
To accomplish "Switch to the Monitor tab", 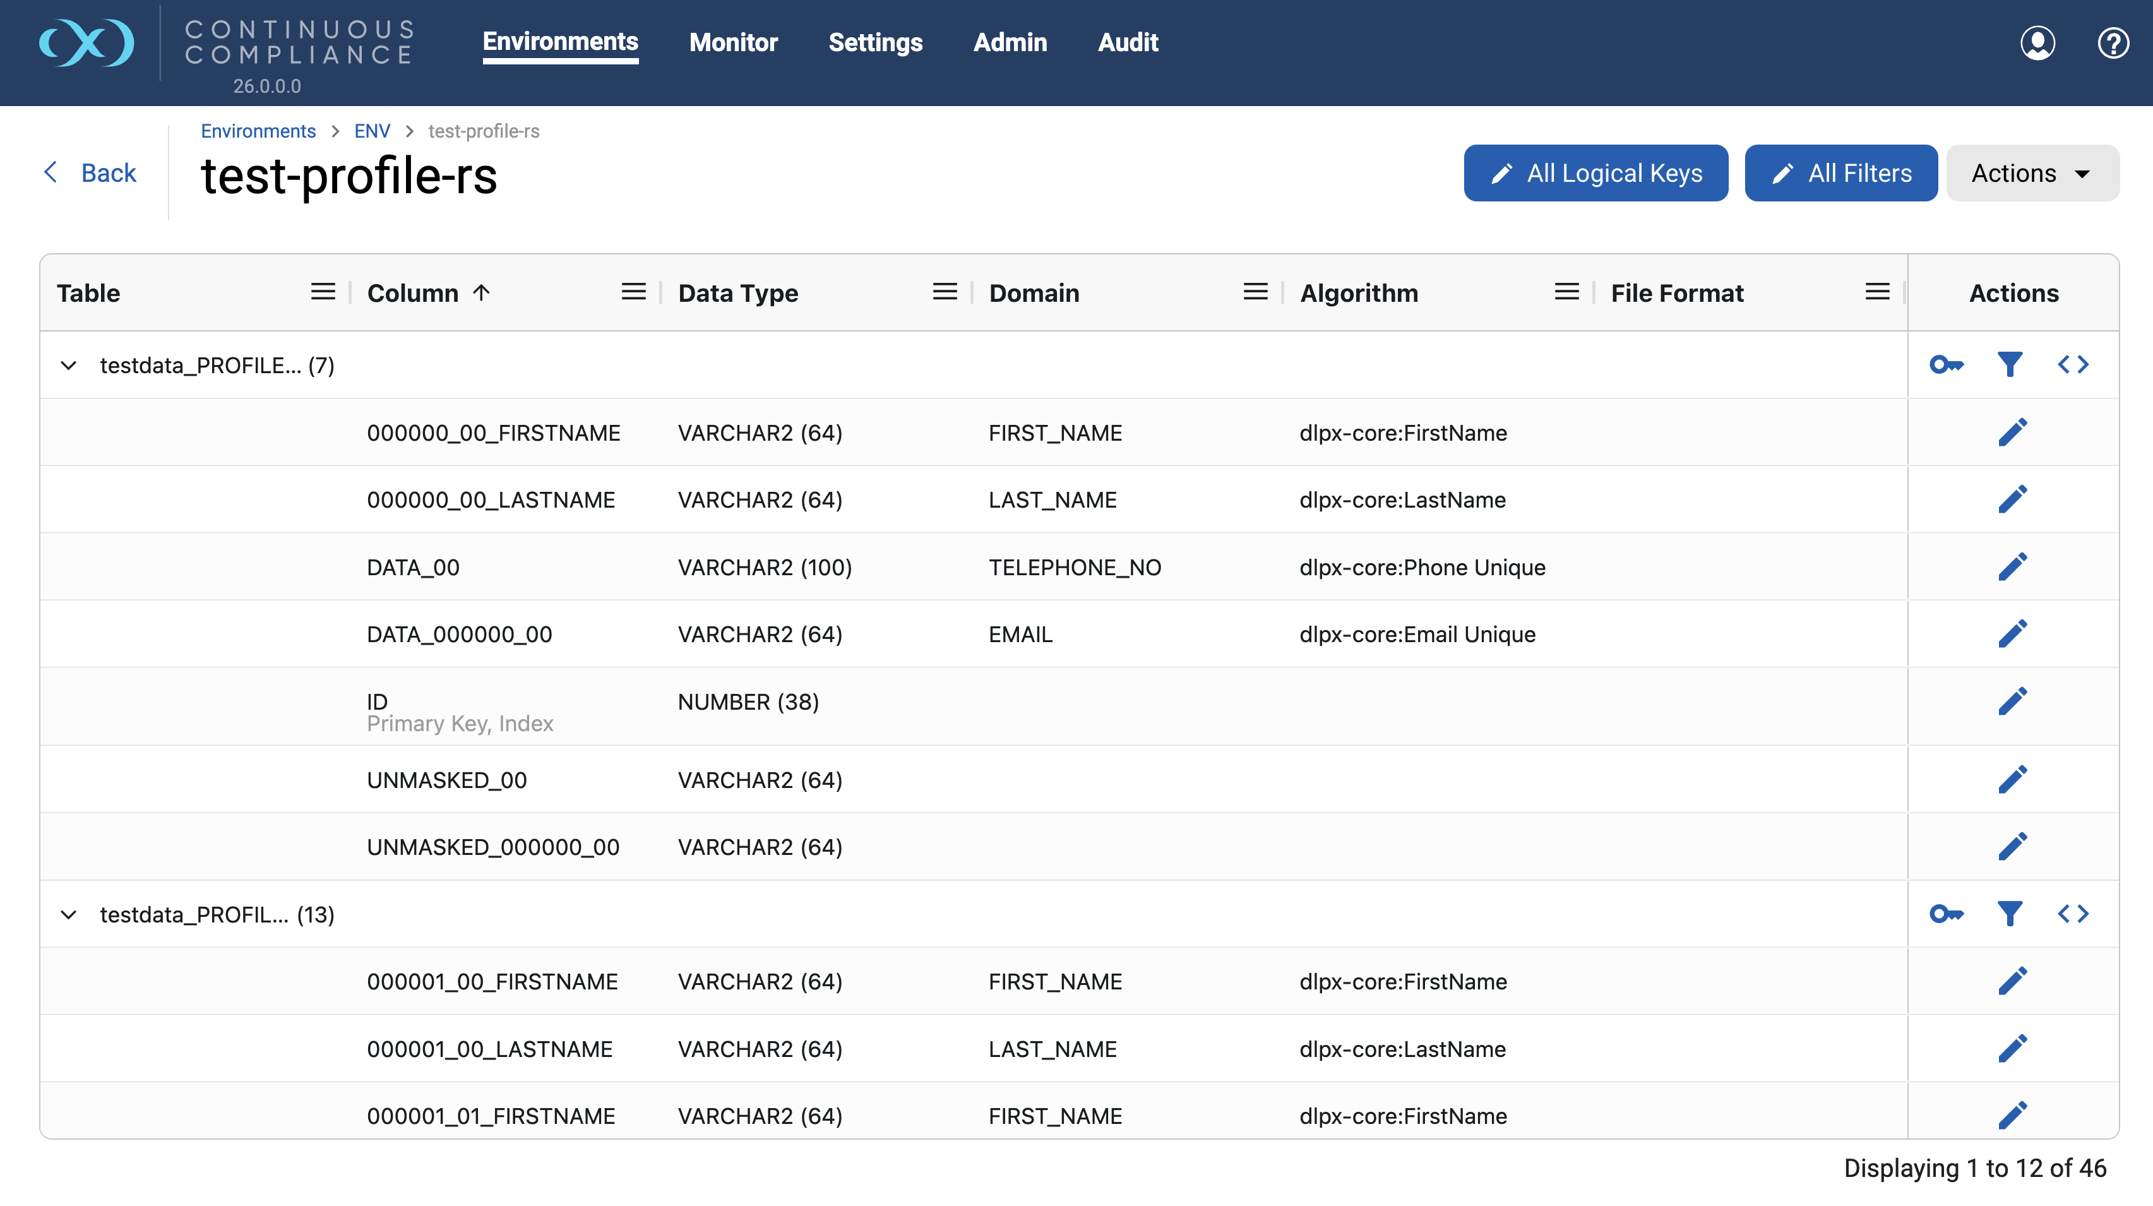I will pyautogui.click(x=733, y=43).
